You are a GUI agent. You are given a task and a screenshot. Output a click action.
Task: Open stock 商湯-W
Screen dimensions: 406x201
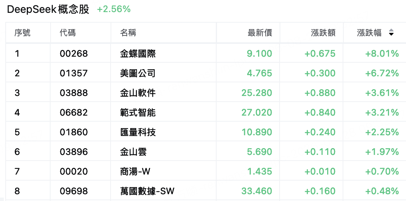(x=135, y=172)
